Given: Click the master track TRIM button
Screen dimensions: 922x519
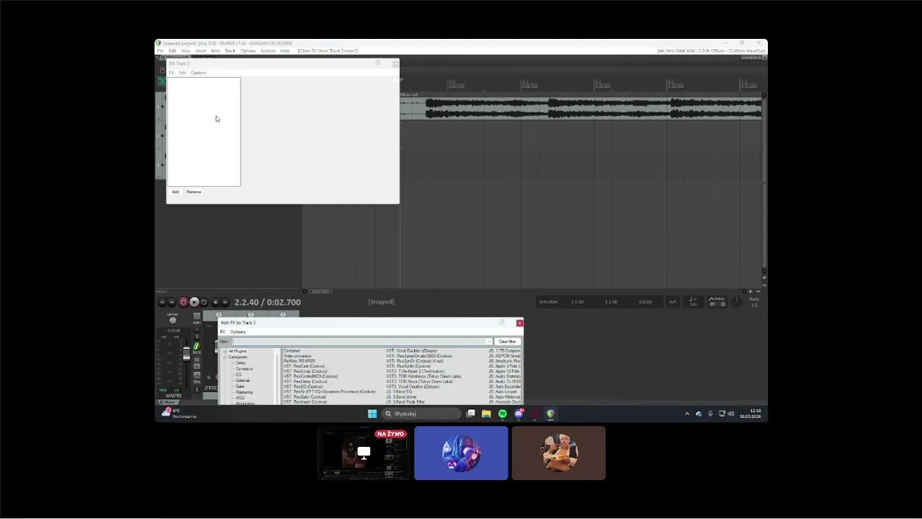Looking at the screenshot, I should pos(197,376).
